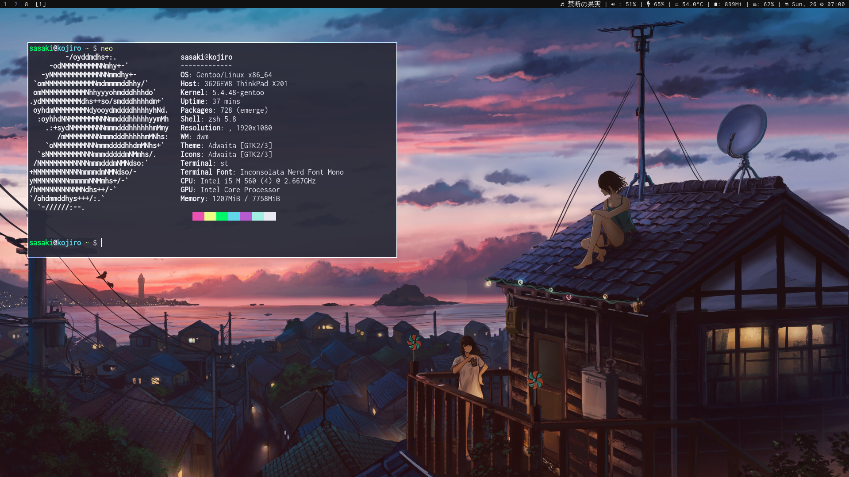Click the purple color block in terminal

[x=246, y=216]
